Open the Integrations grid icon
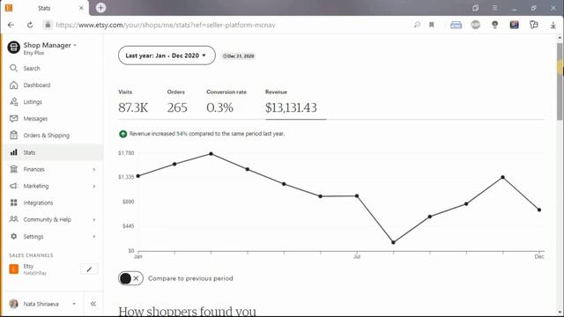The image size is (564, 317). [x=14, y=203]
